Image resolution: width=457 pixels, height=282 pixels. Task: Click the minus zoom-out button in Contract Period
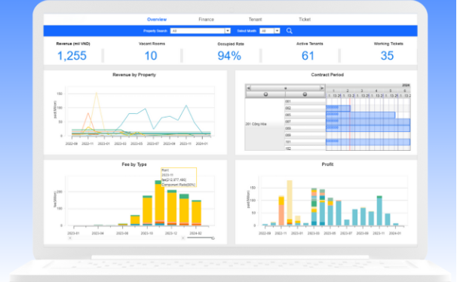[x=305, y=94]
